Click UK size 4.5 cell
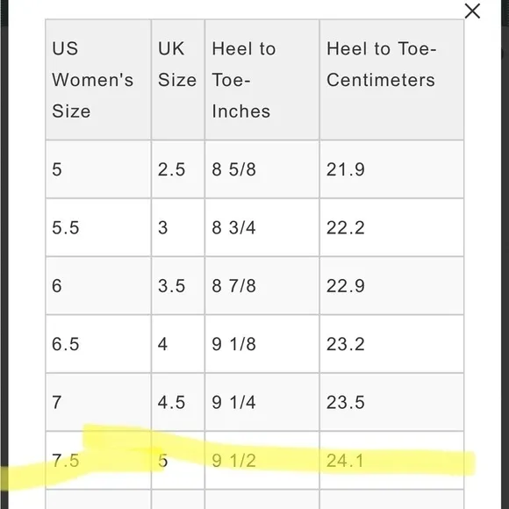Screen dimensions: 509x509 pyautogui.click(x=178, y=402)
